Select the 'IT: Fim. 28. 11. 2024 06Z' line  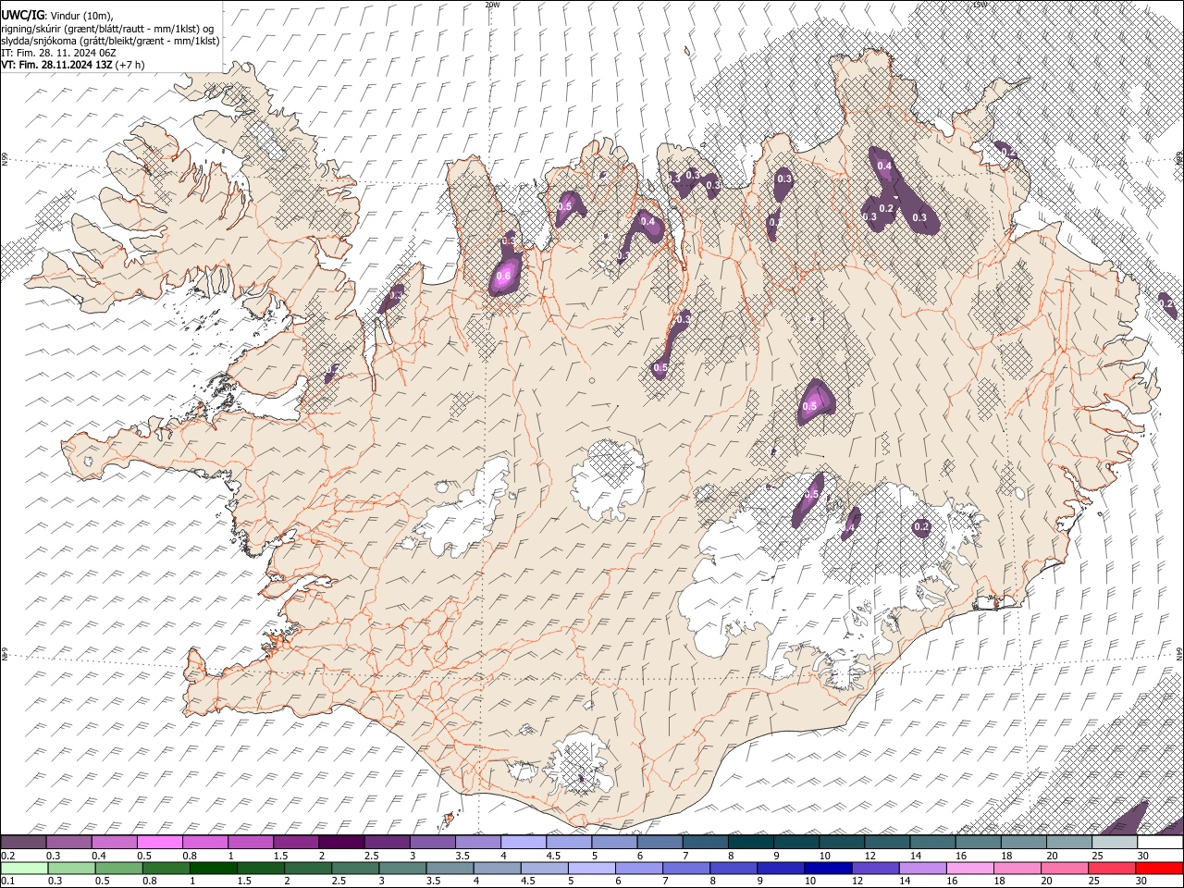58,53
